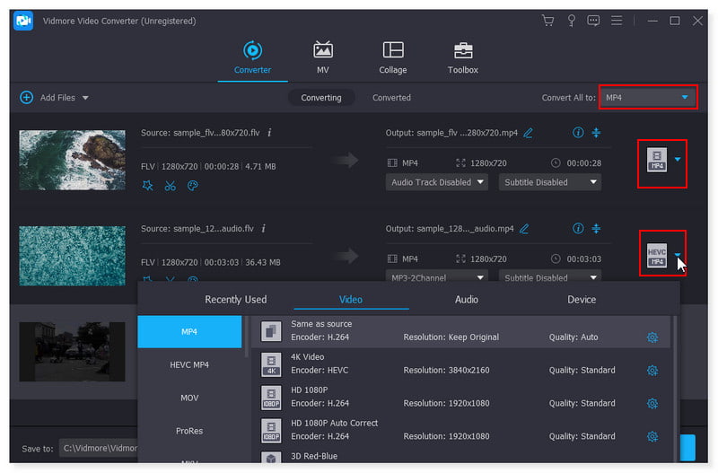Expand first video's Subtitle Disabled dropdown

click(x=550, y=182)
